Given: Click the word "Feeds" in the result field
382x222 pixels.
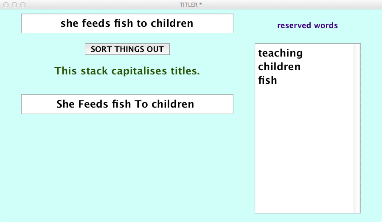Looking at the screenshot, I should [92, 104].
